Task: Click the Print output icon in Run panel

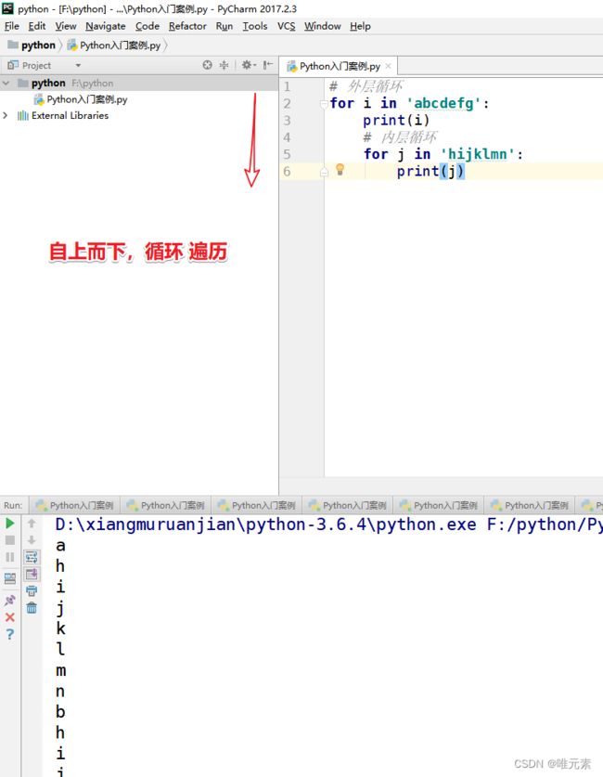Action: pos(32,590)
